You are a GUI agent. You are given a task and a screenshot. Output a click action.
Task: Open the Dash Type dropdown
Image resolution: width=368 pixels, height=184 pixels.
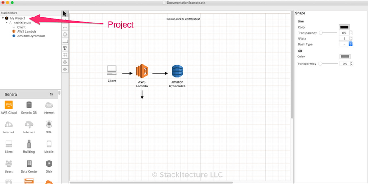tap(345, 44)
